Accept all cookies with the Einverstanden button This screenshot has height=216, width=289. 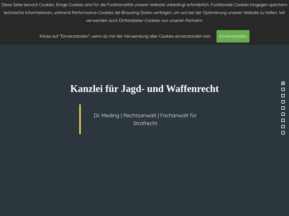point(233,36)
